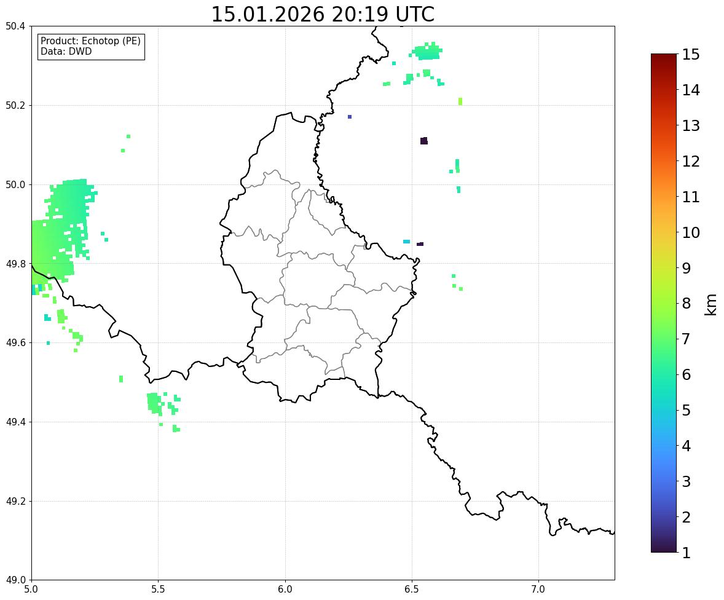The height and width of the screenshot is (600, 724).
Task: Click the y-axis label 50.4
Action: (x=15, y=26)
